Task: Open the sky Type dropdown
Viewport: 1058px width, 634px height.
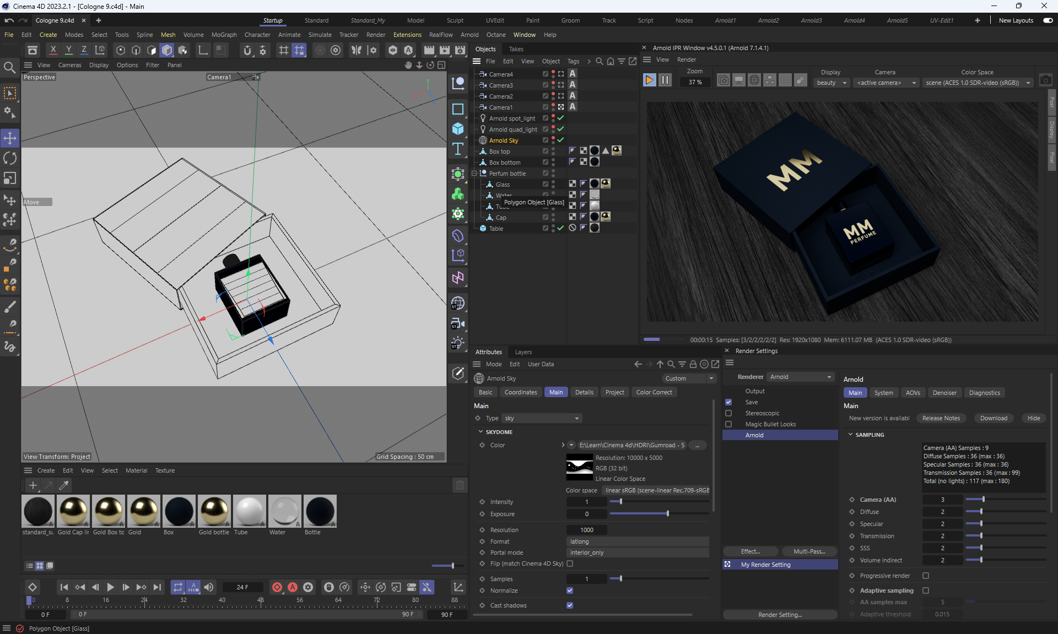Action: (542, 418)
